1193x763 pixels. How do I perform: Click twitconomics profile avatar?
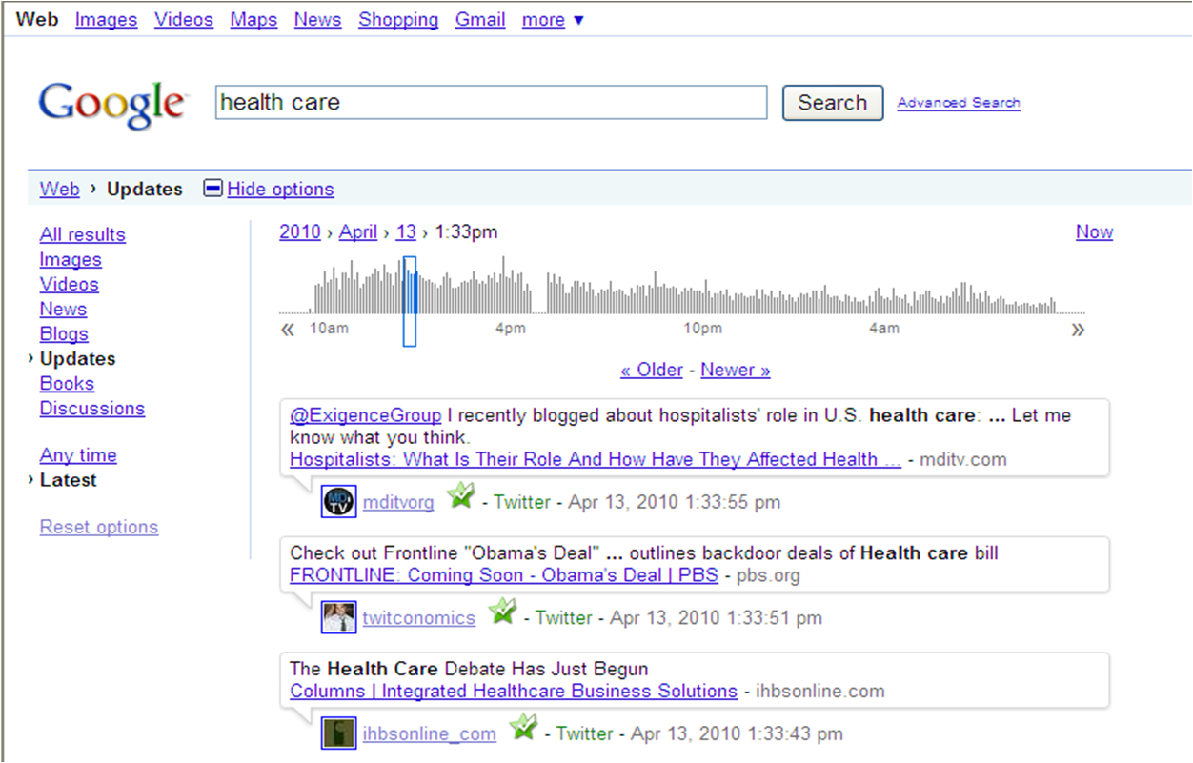(x=339, y=617)
